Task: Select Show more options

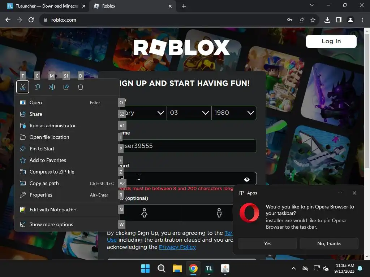Action: tap(67, 224)
